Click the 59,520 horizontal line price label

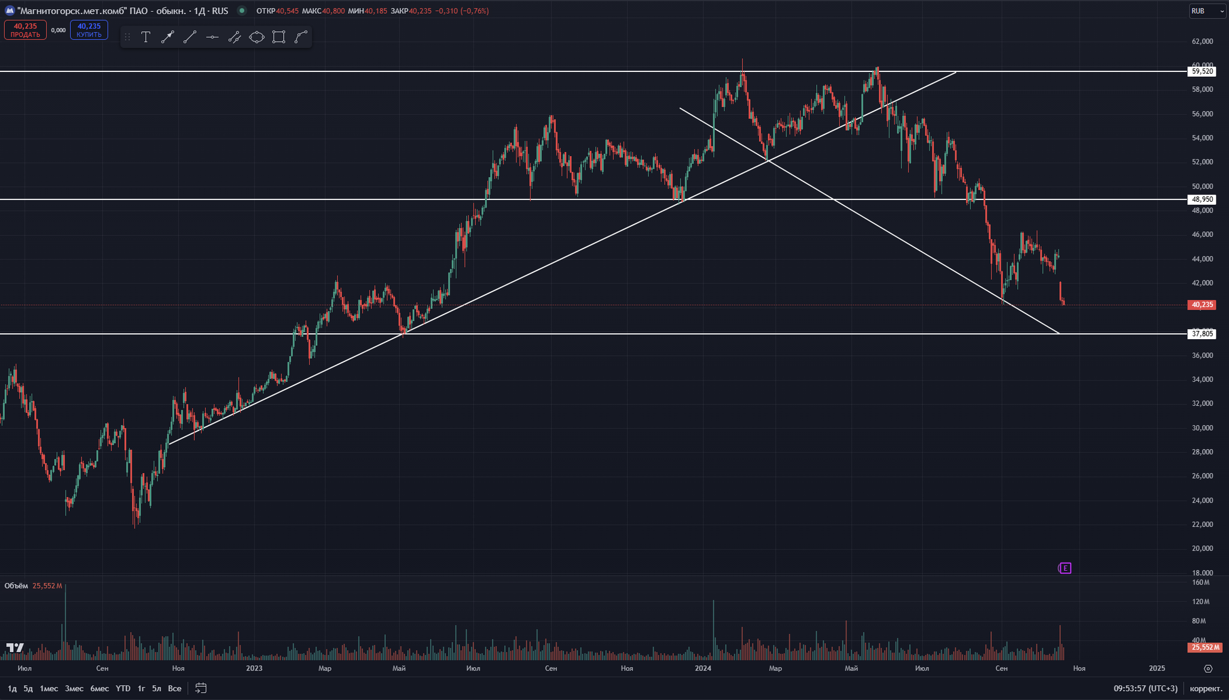1202,71
